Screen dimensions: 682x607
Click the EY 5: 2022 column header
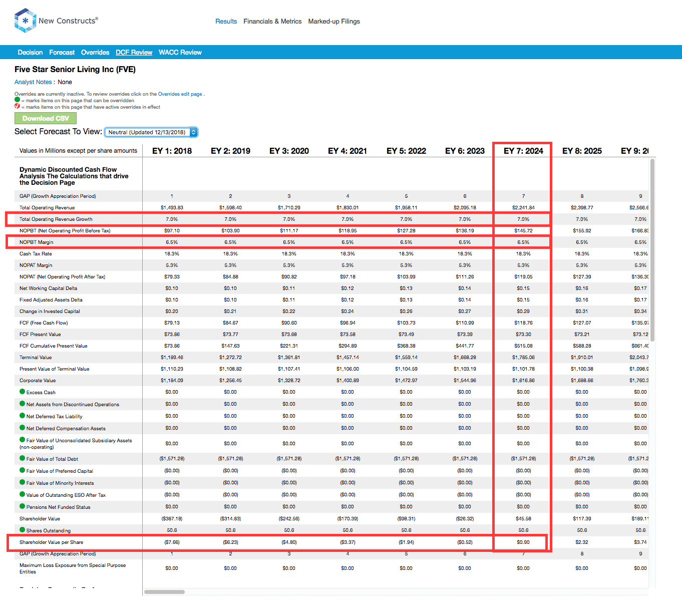tap(406, 151)
